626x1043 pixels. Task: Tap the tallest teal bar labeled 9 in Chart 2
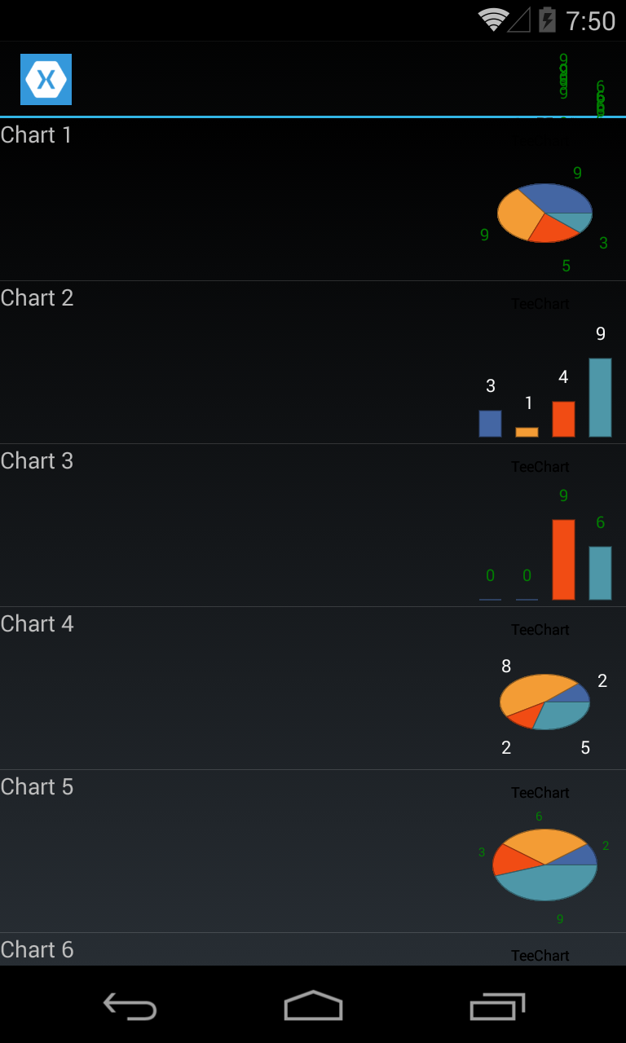coord(600,398)
